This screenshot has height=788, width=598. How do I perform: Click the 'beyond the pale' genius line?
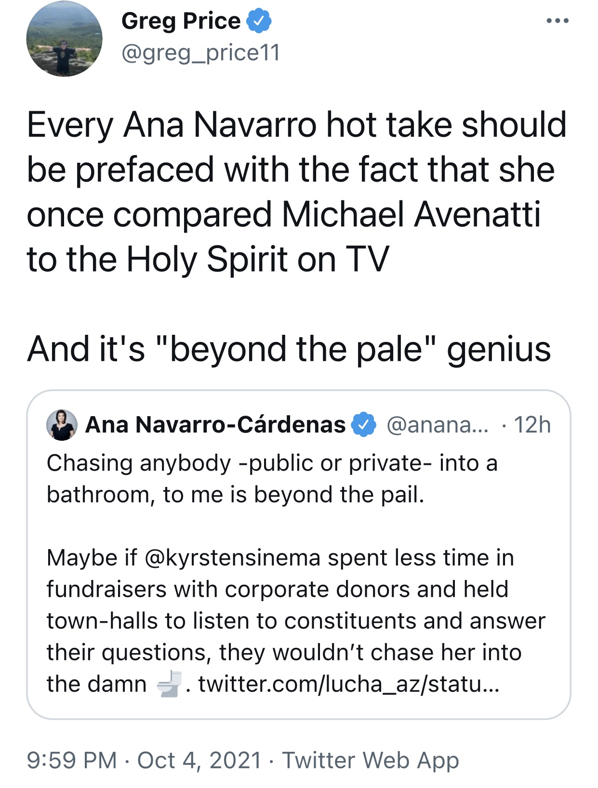coord(289,349)
